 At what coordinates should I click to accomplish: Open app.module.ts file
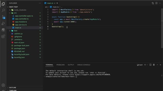pyautogui.click(x=21, y=22)
